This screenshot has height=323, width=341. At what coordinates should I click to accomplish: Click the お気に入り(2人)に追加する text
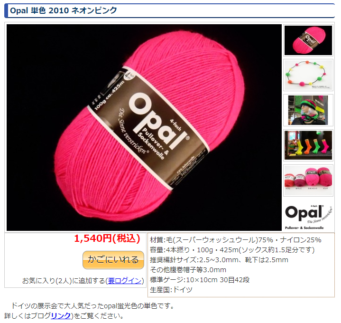[64, 281]
